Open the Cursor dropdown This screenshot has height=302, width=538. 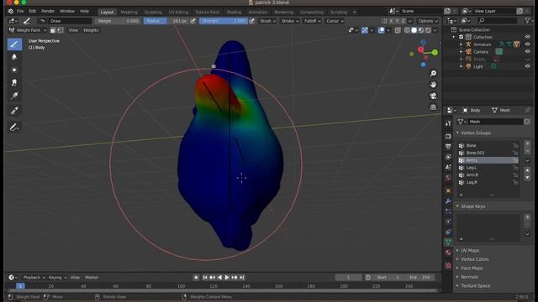tap(335, 21)
